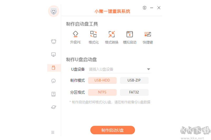
Task: Open the planet sidebar icon
Action: point(54,107)
